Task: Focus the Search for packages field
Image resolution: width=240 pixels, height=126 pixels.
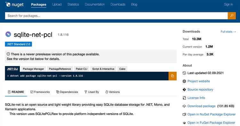Action: [x=116, y=16]
